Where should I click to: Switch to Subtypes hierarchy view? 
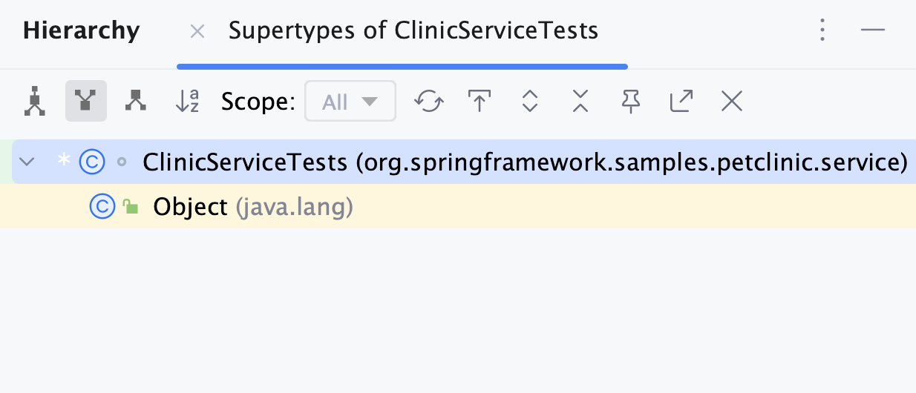click(136, 101)
